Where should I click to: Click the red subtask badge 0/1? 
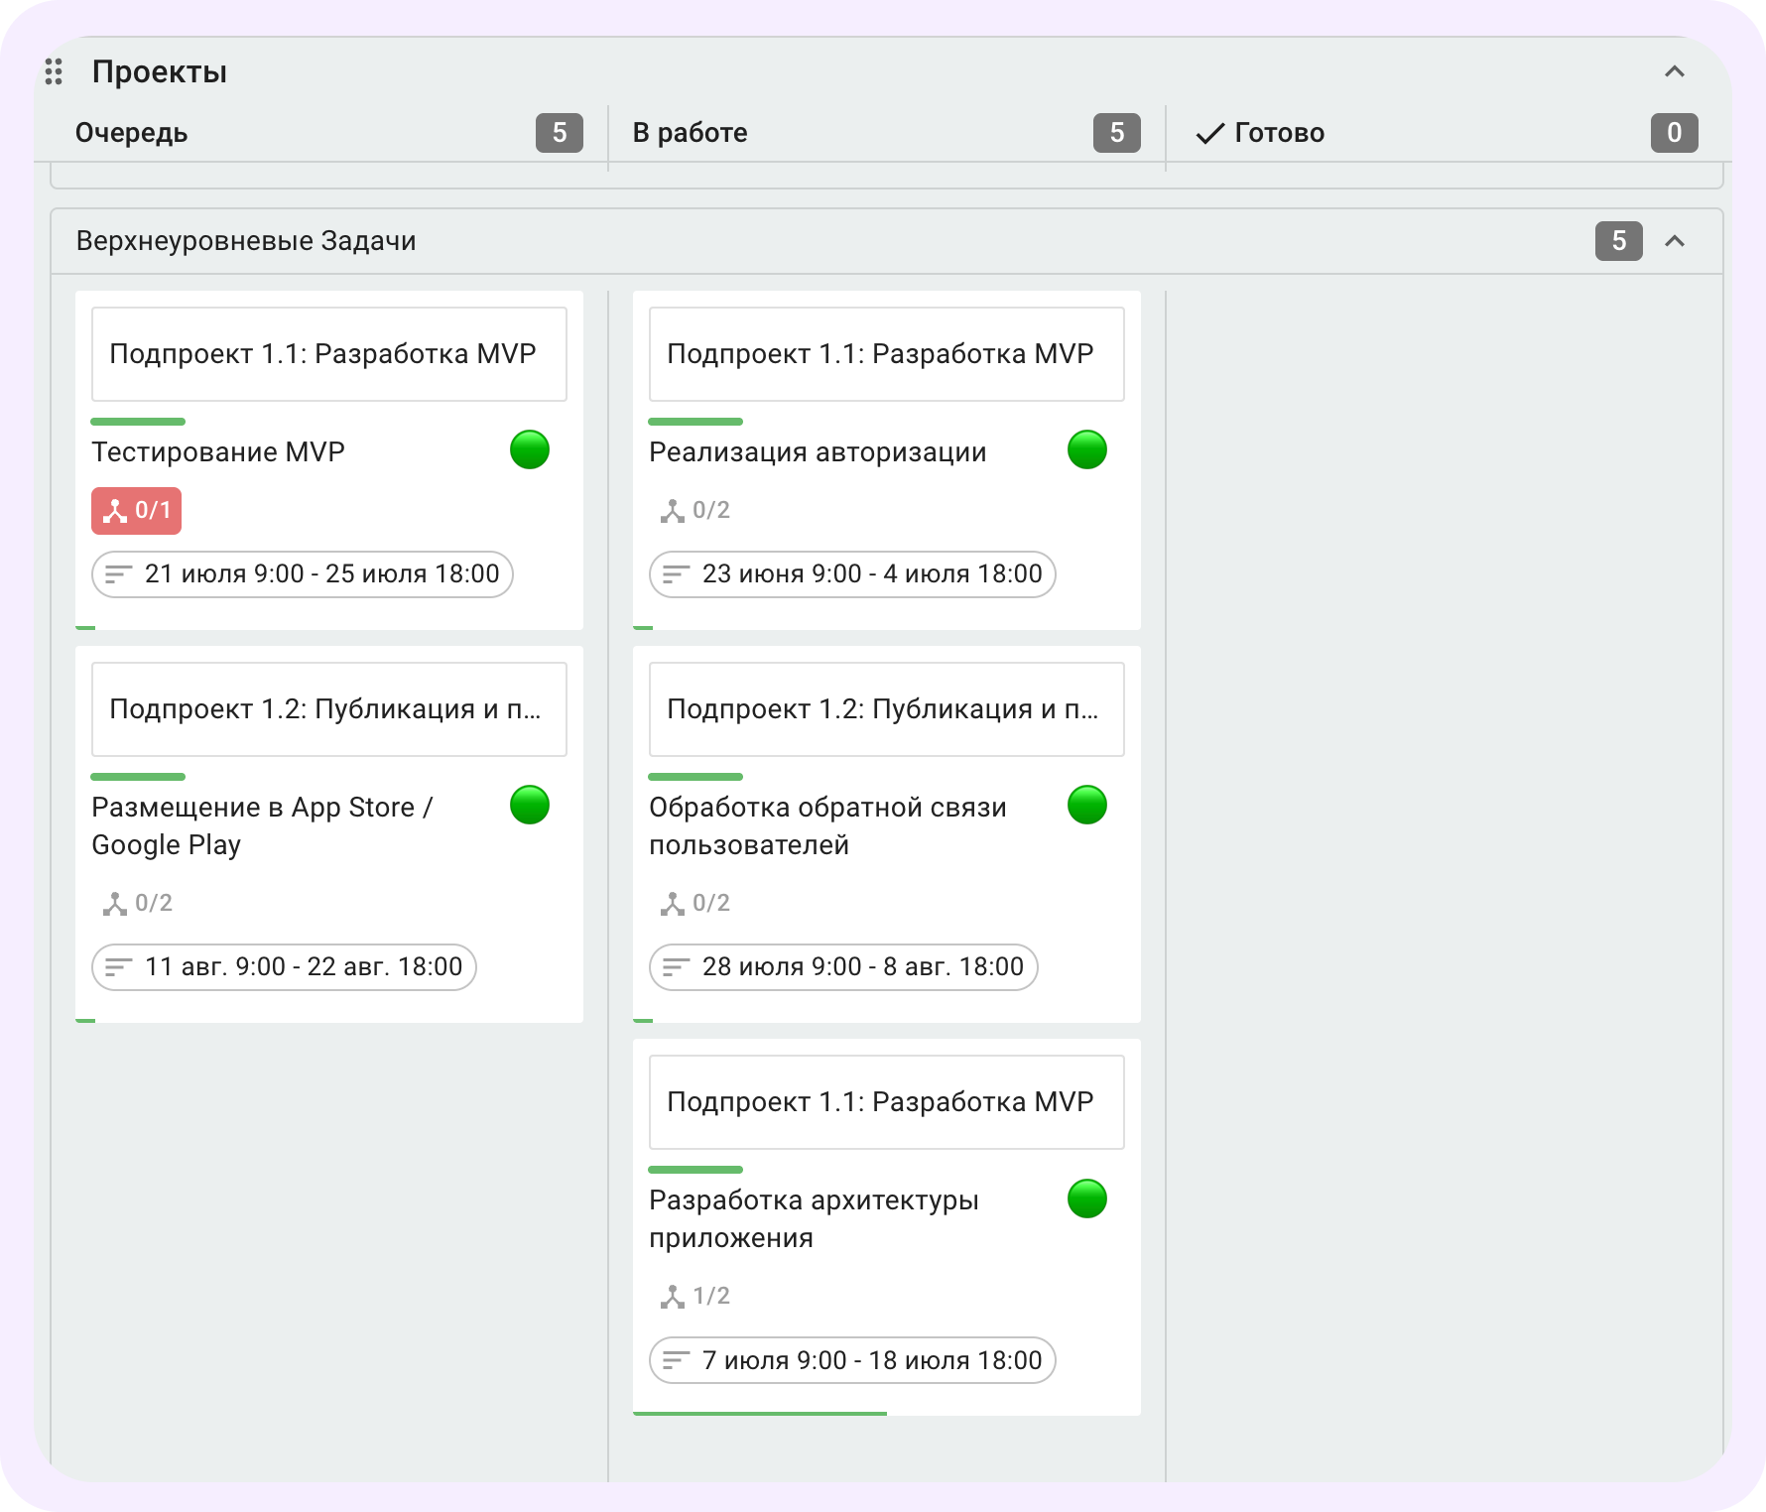click(136, 511)
